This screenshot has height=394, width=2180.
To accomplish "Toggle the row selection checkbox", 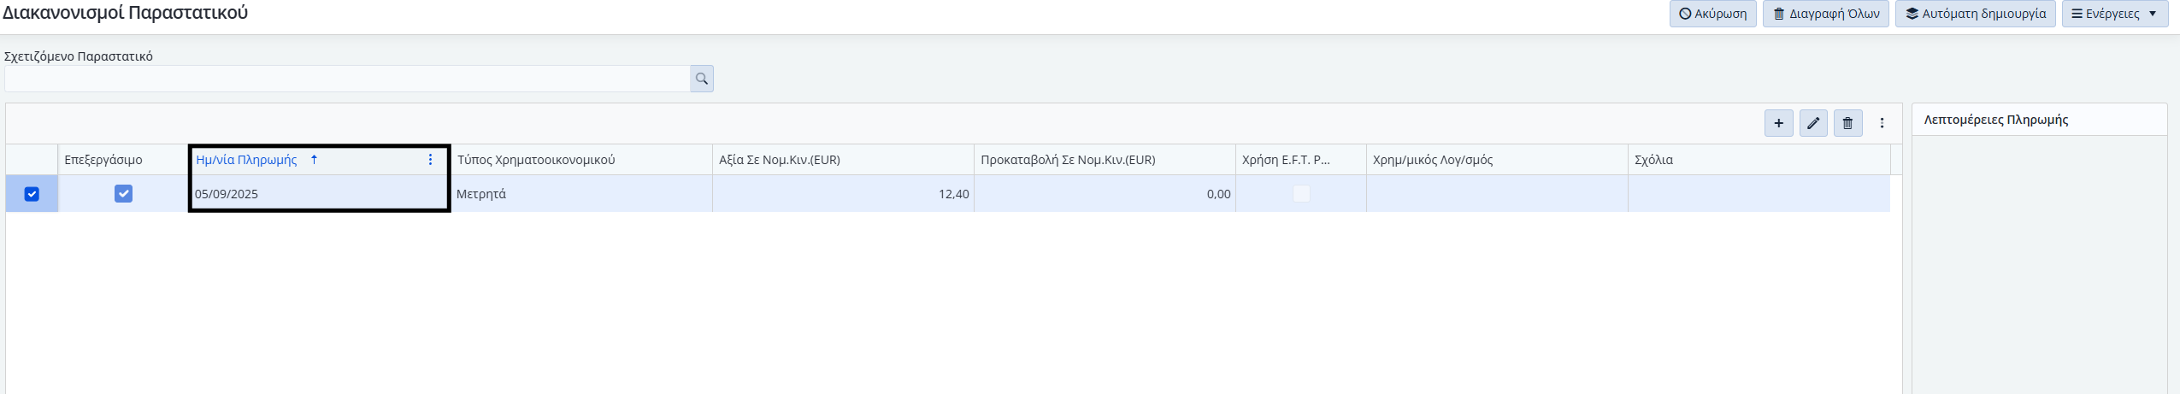I will (x=32, y=194).
